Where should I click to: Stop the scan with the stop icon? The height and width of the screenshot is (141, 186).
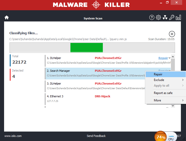point(172,34)
